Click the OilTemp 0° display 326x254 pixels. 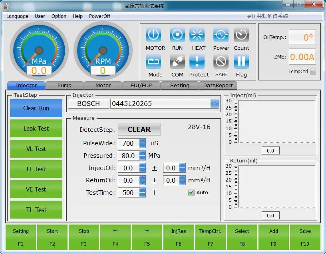click(302, 37)
